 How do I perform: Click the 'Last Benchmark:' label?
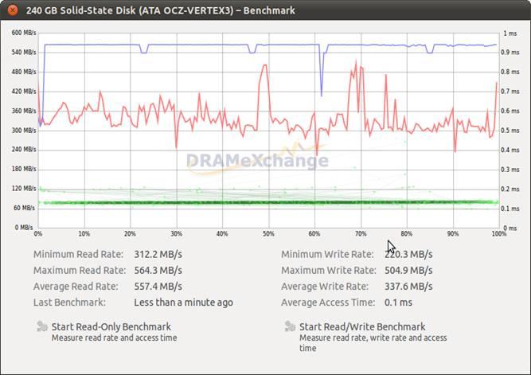(x=69, y=303)
